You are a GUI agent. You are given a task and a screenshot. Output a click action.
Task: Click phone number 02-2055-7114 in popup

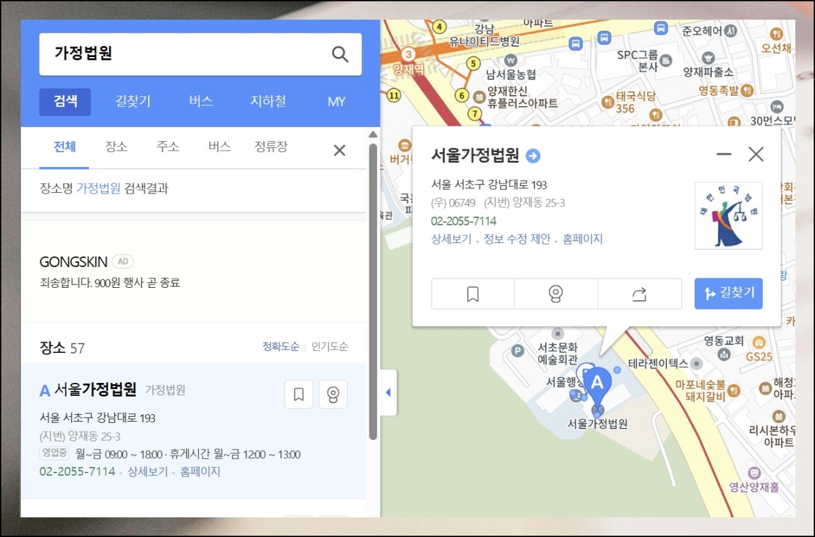(464, 221)
